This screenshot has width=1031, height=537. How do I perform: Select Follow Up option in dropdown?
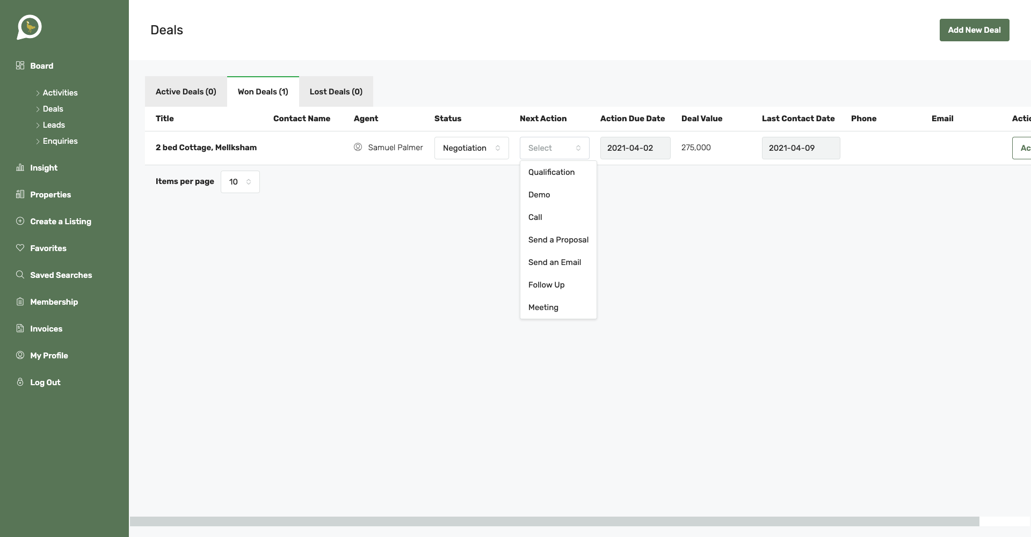(546, 285)
